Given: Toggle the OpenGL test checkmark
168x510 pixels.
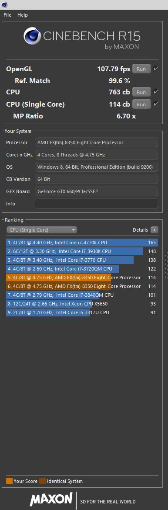Looking at the screenshot, I should (x=156, y=69).
